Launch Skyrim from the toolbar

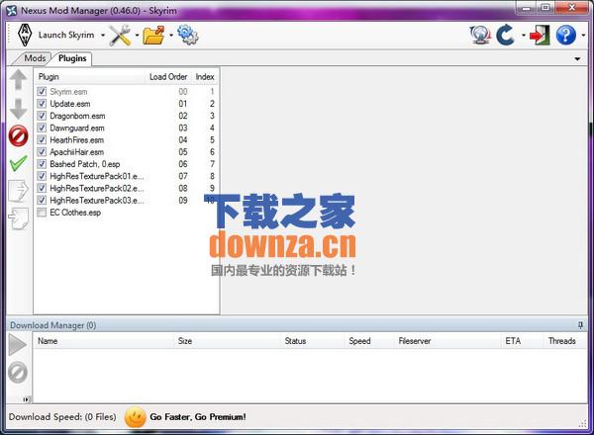tap(55, 35)
